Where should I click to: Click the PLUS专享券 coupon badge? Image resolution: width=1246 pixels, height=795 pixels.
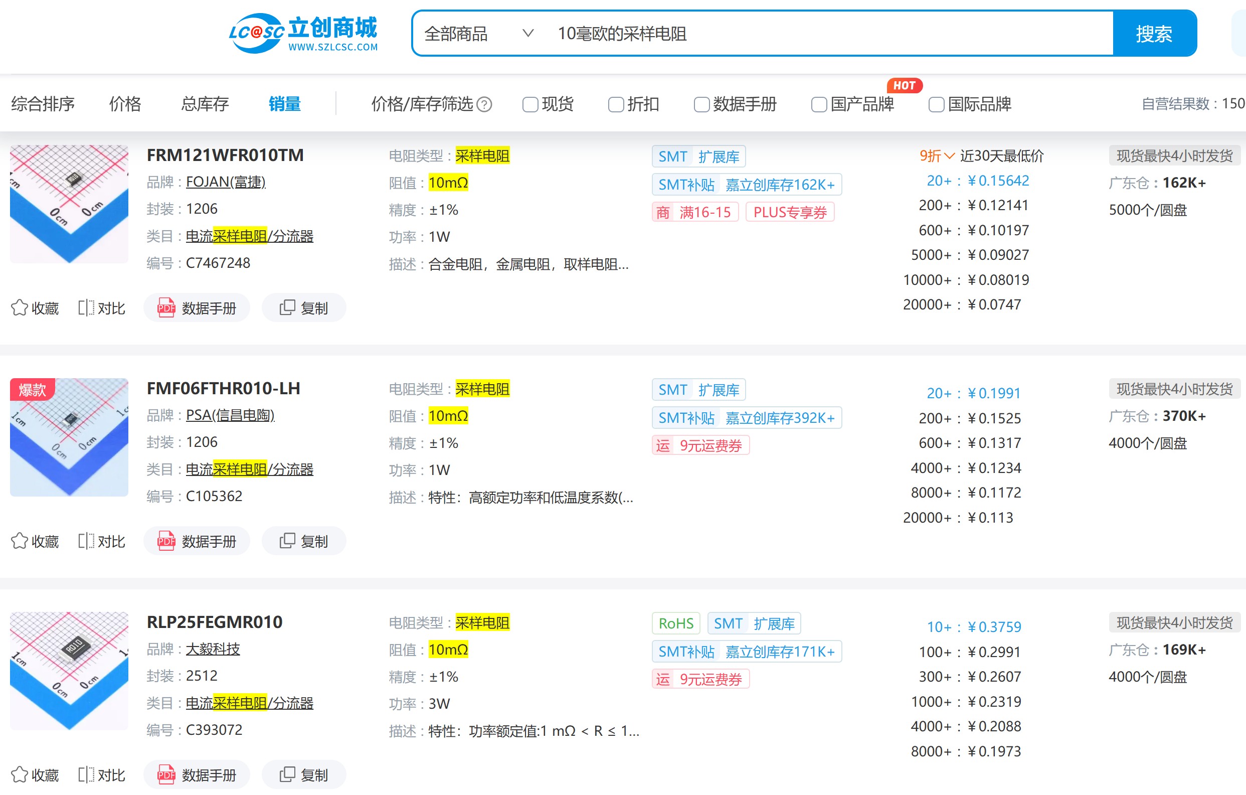790,212
